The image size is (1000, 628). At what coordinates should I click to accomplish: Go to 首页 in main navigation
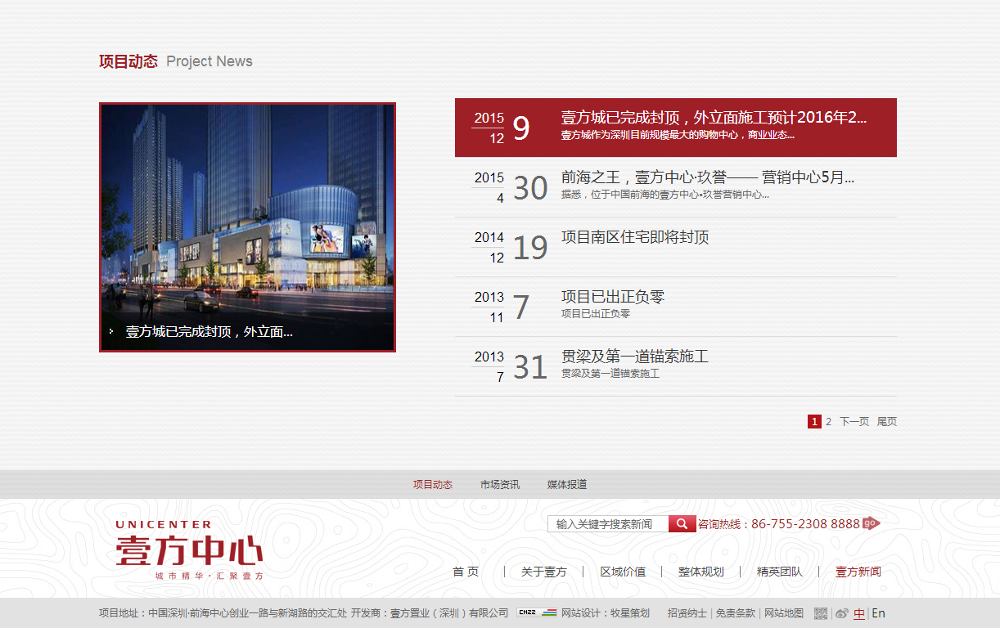pyautogui.click(x=466, y=572)
